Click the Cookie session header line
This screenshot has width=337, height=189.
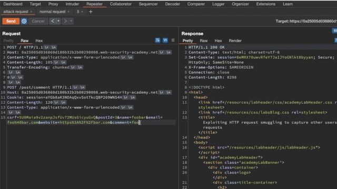(x=71, y=98)
